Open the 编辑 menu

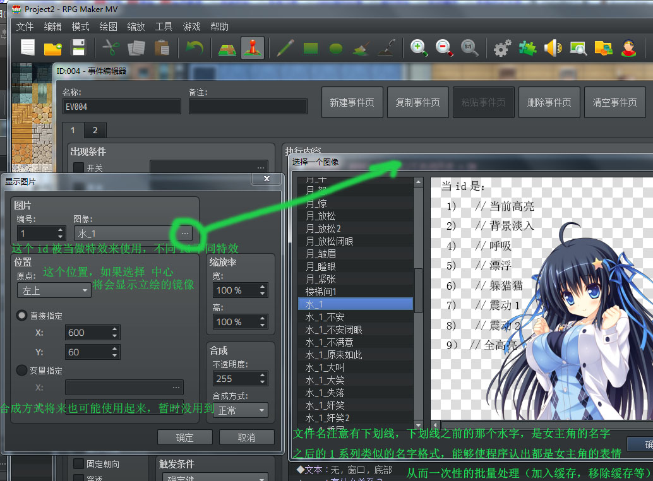point(52,27)
